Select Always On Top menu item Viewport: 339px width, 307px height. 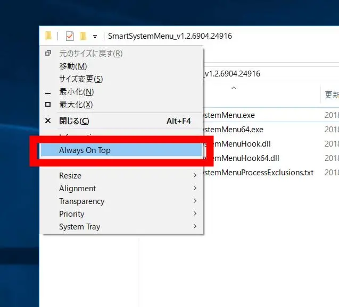(x=121, y=150)
